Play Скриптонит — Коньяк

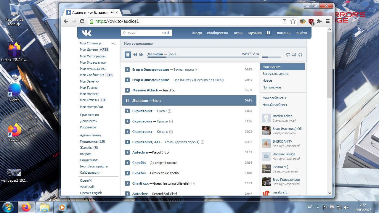(127, 132)
